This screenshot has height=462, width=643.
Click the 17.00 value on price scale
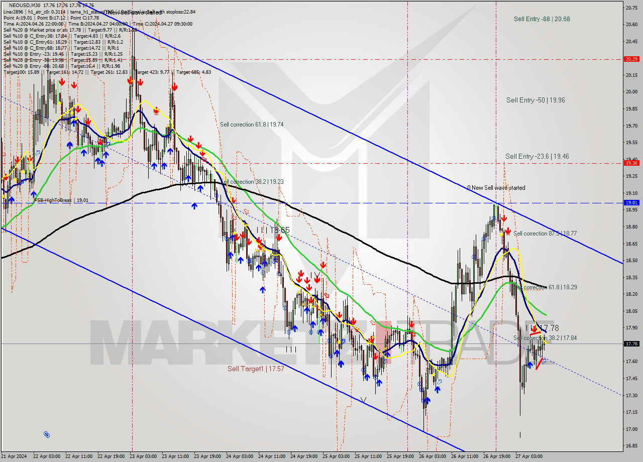pos(631,429)
